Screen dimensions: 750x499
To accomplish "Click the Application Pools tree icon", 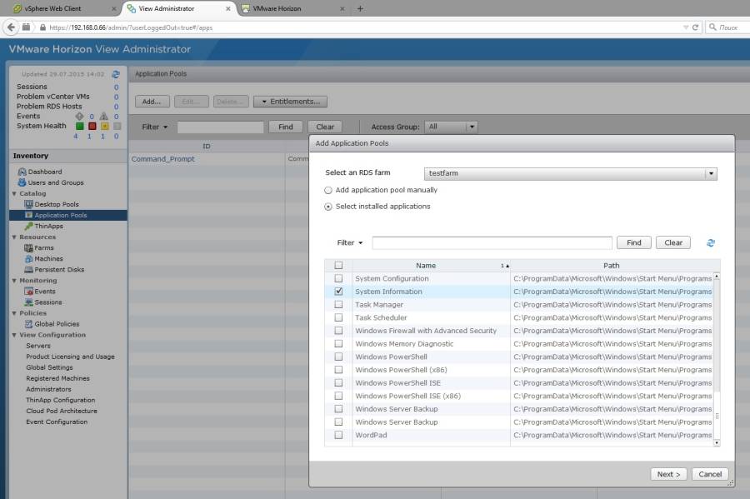I will tap(28, 215).
